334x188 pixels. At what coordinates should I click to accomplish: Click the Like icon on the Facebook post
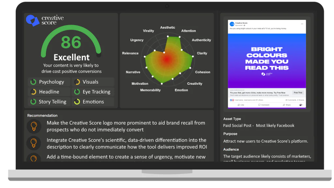click(239, 105)
